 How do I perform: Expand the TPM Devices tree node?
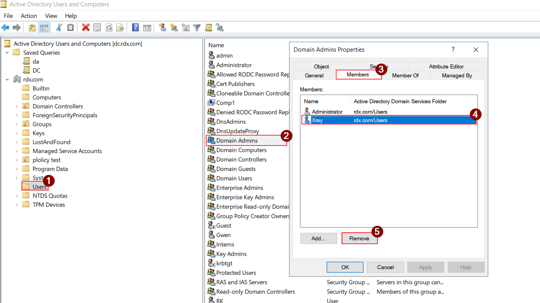[x=16, y=205]
